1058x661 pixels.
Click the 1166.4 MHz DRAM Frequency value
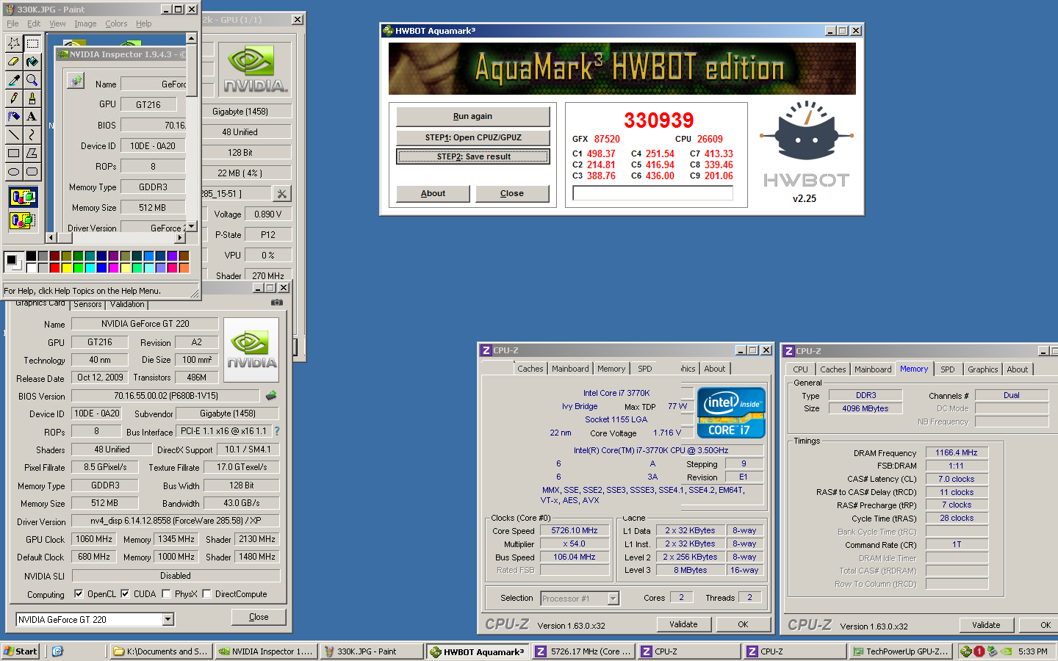957,452
